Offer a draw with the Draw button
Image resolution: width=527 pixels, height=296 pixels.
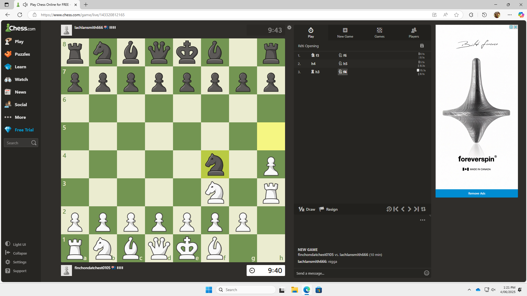point(307,209)
